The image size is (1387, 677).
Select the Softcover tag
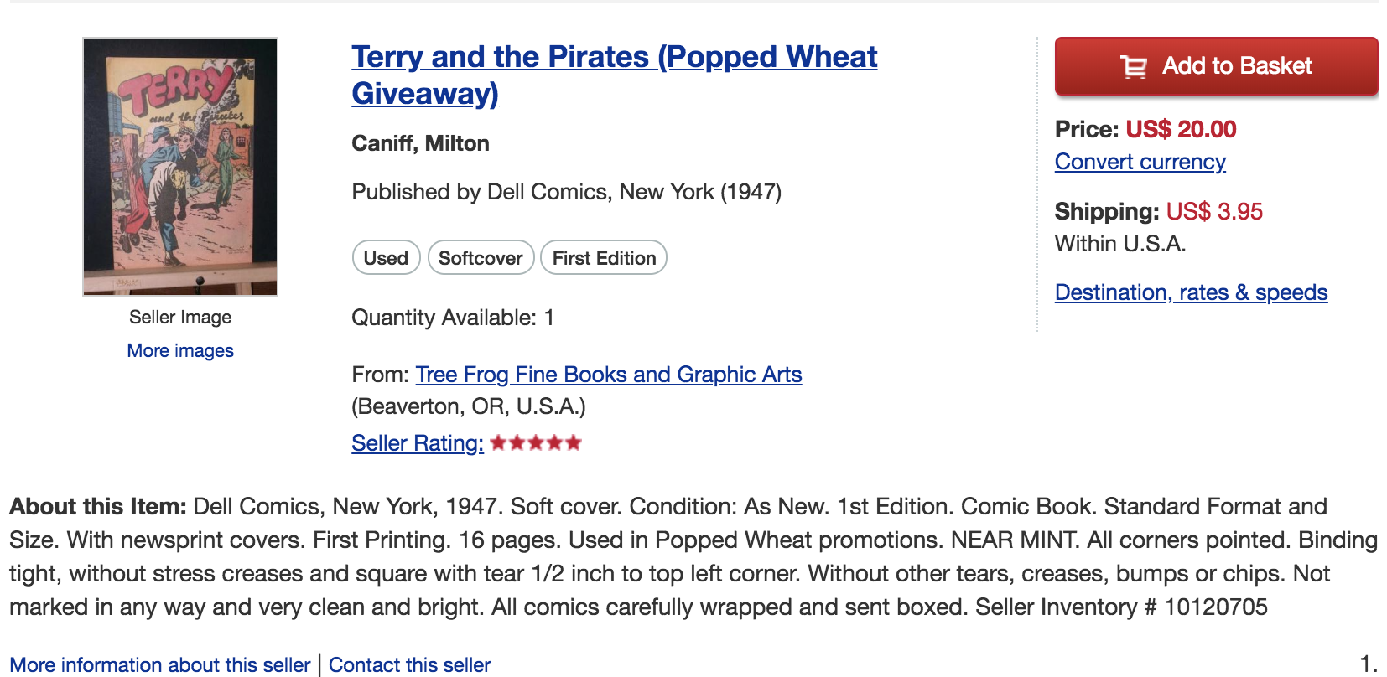(481, 257)
